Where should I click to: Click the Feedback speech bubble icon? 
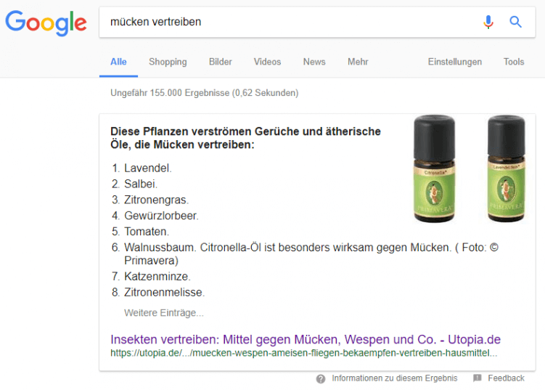[x=477, y=378]
